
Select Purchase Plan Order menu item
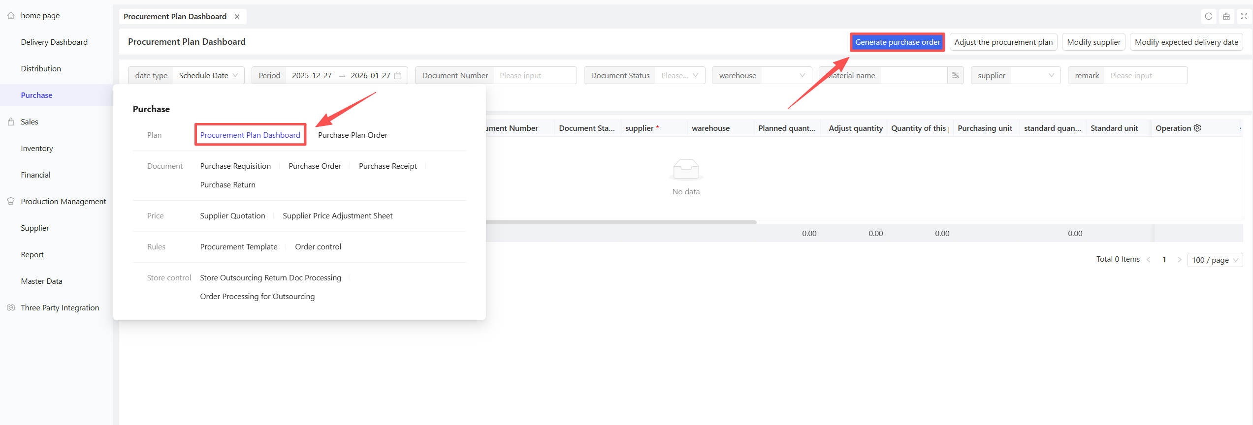[353, 135]
